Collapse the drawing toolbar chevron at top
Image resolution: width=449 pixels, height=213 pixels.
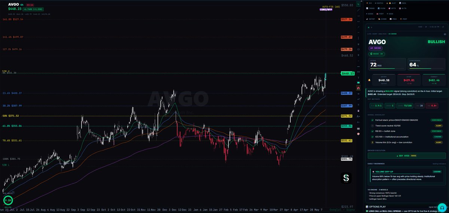coord(361,1)
